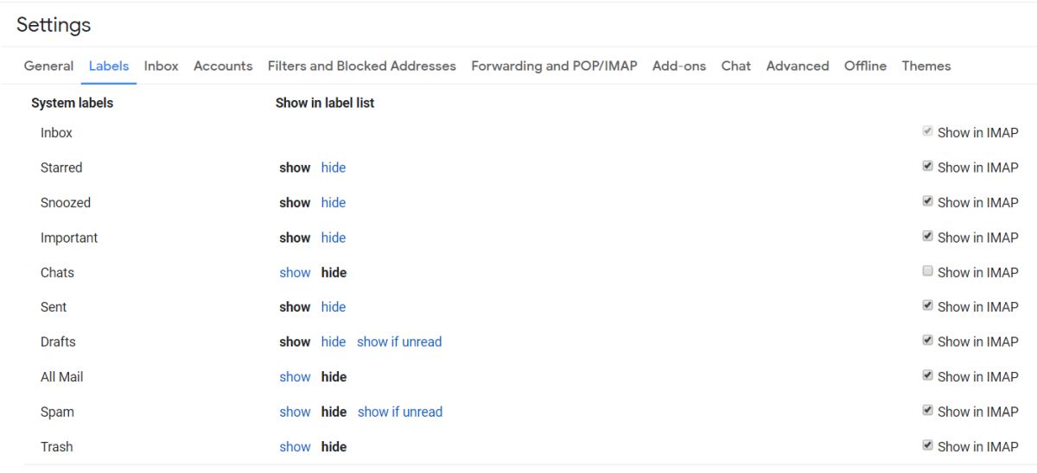The height and width of the screenshot is (473, 1037).
Task: Switch to Filters and Blocked Addresses tab
Action: coord(362,66)
